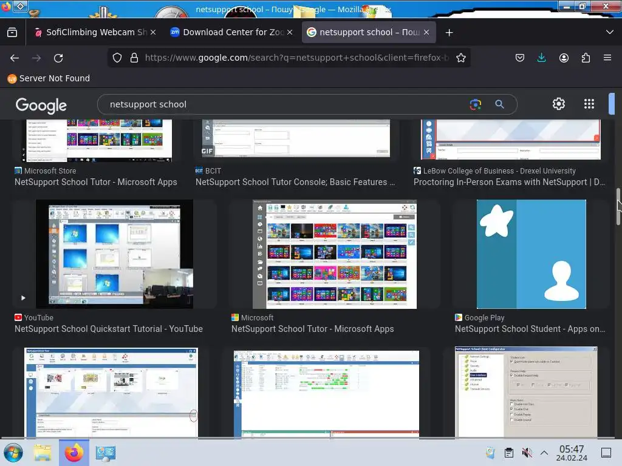Click the forward navigation arrow

pyautogui.click(x=36, y=58)
